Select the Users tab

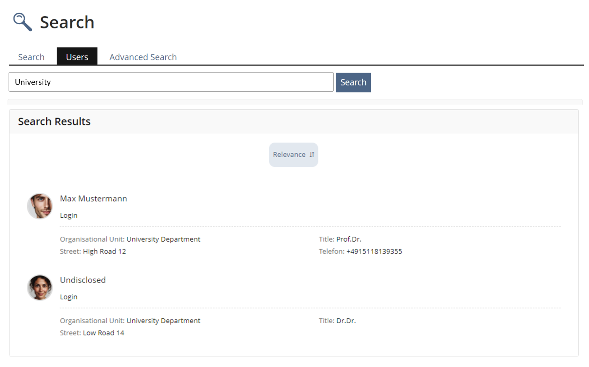click(77, 57)
